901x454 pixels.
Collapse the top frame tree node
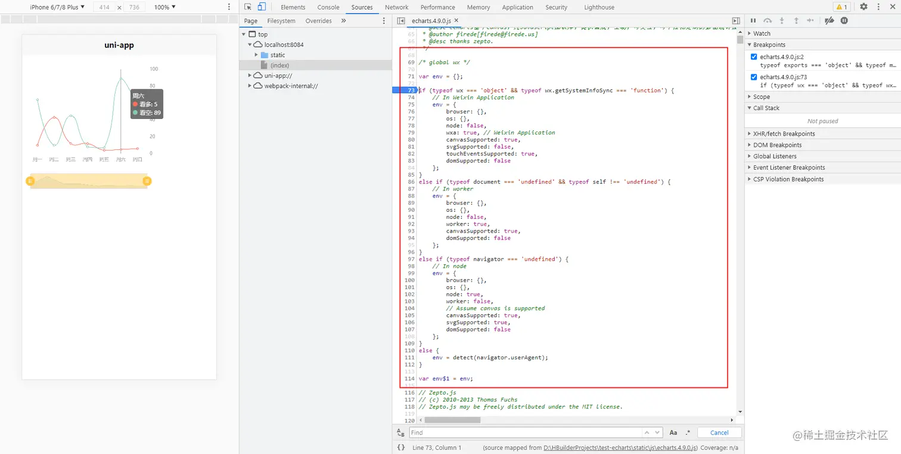[244, 35]
